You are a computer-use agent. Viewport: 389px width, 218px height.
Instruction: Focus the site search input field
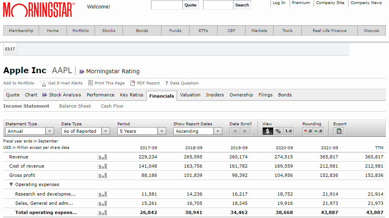(x=218, y=5)
